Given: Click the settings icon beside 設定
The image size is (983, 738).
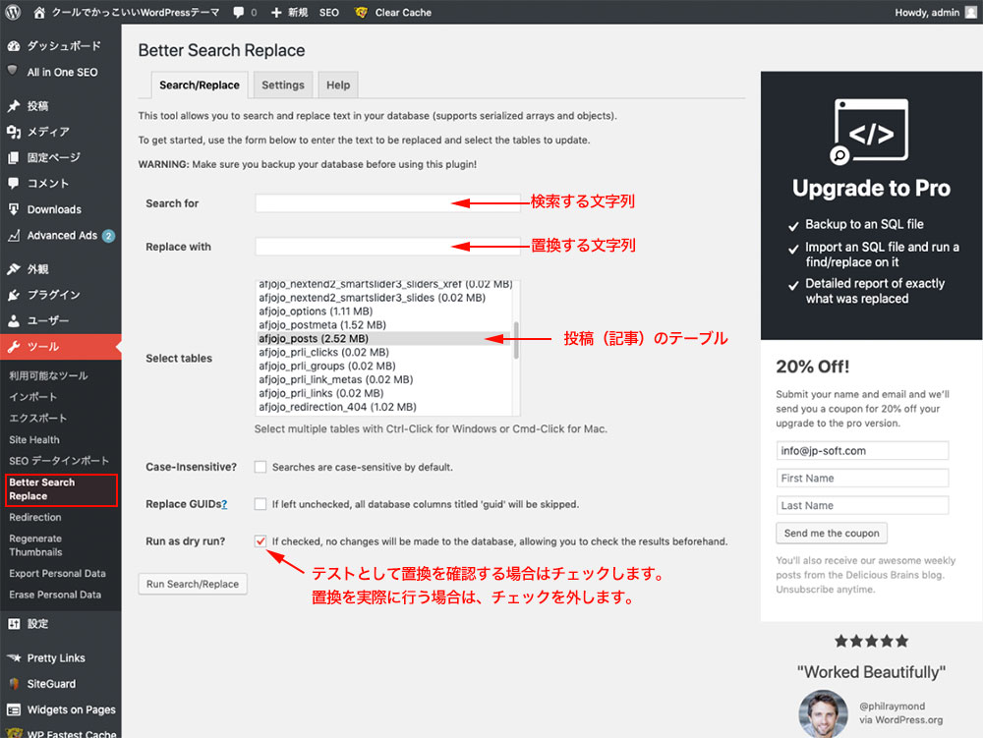Looking at the screenshot, I should pos(13,623).
